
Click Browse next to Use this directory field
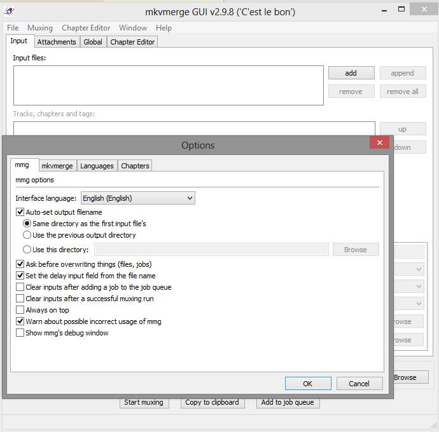(x=356, y=250)
